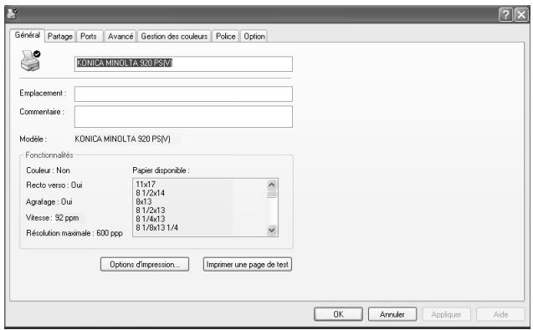Click the Papier disponible label
This screenshot has height=330, width=533.
pos(161,170)
